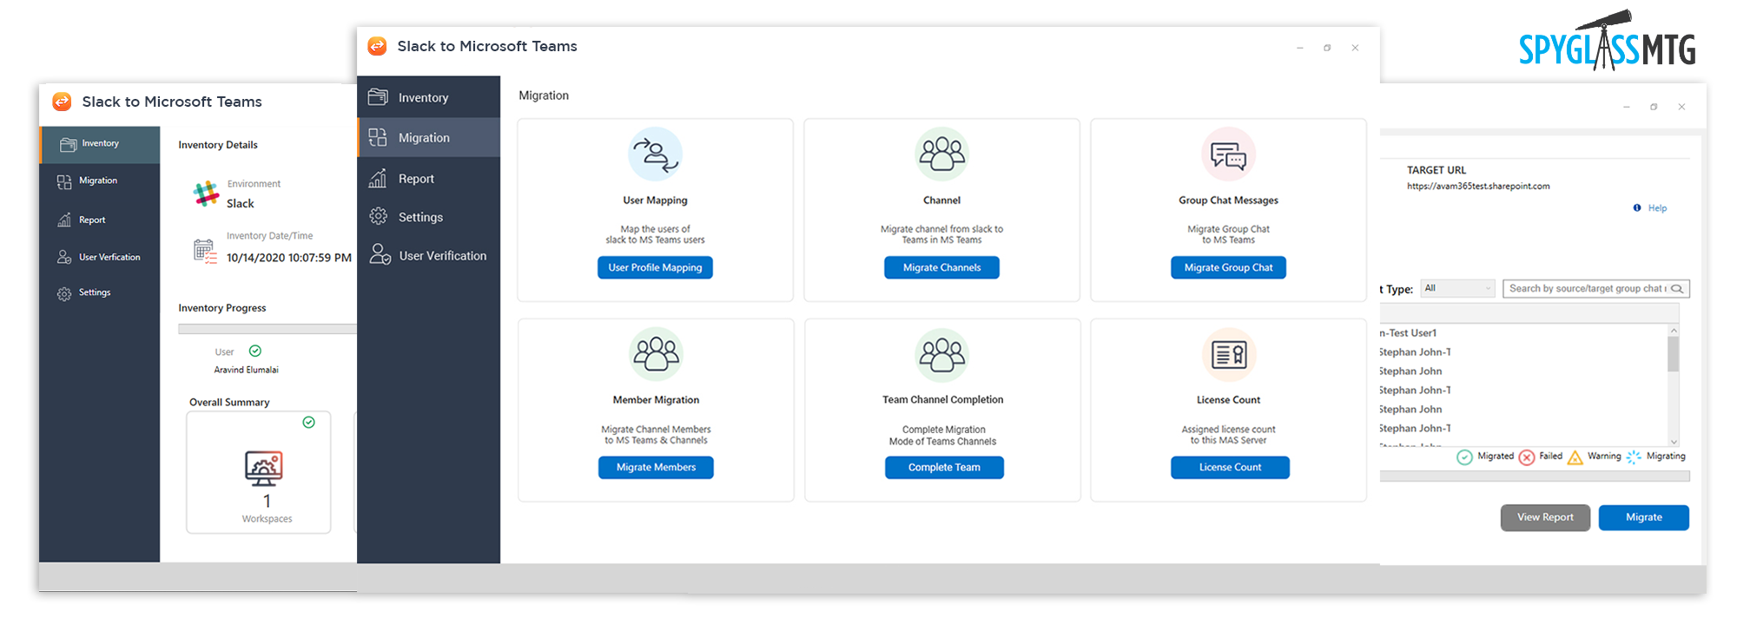Select Report in the left back window sidebar
The height and width of the screenshot is (624, 1737).
click(x=100, y=220)
